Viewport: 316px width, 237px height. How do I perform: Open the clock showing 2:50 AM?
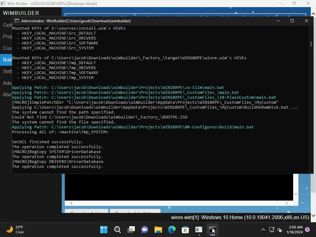click(x=295, y=230)
